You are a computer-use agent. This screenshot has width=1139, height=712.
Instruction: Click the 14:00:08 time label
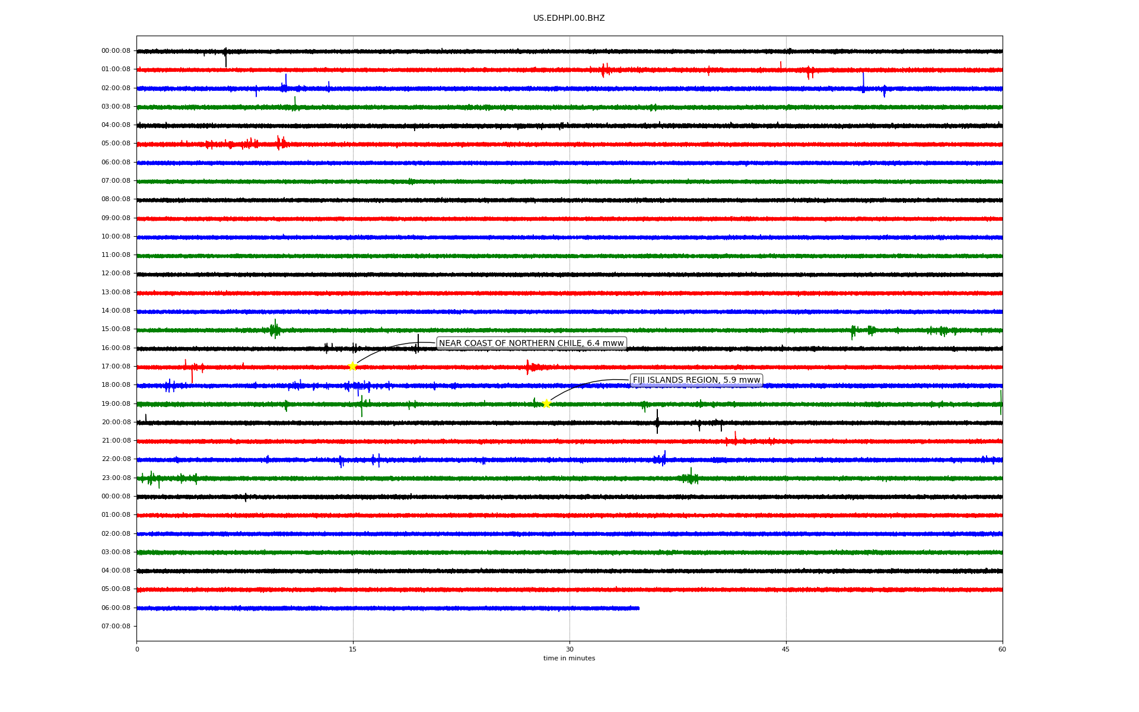pyautogui.click(x=116, y=310)
